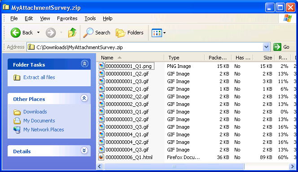Click the Downloads folder icon
Screen dimensions: 298x172
(x=17, y=112)
